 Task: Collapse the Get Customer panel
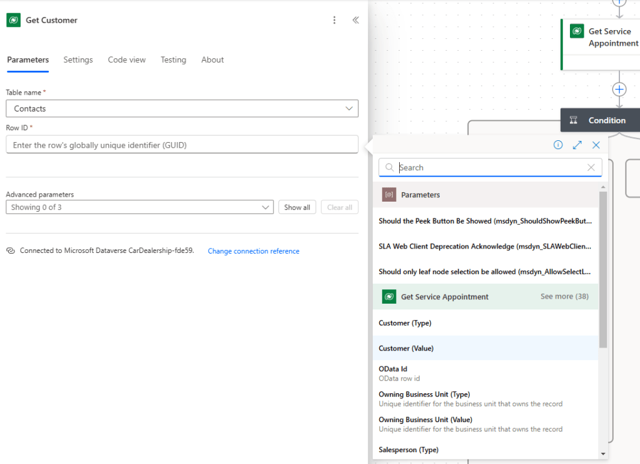(355, 20)
